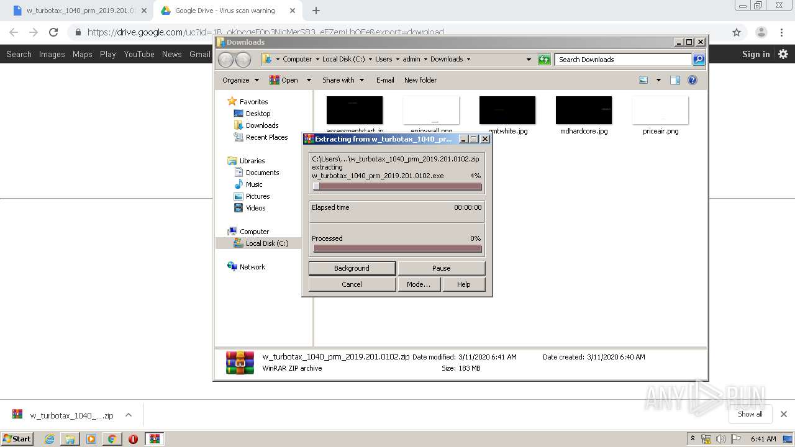The width and height of the screenshot is (795, 447).
Task: Create a New folder
Action: pyautogui.click(x=420, y=80)
